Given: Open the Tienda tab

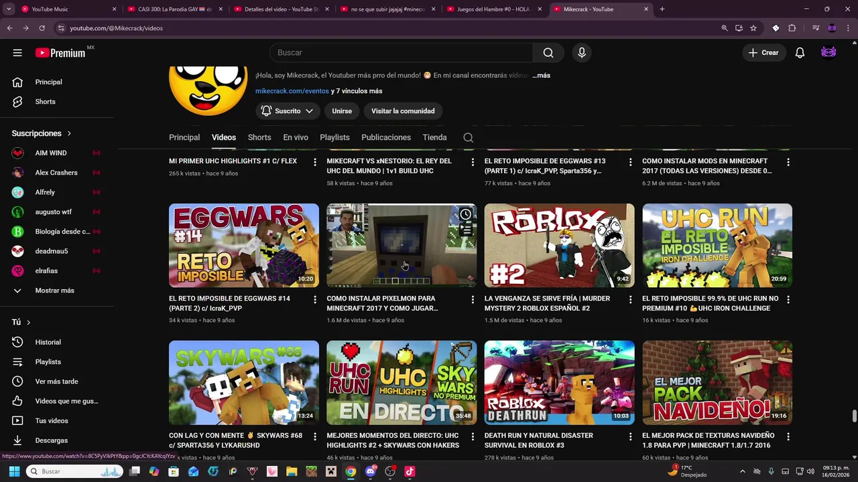Looking at the screenshot, I should click(x=434, y=137).
